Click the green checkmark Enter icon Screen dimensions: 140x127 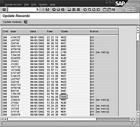(x=4, y=10)
